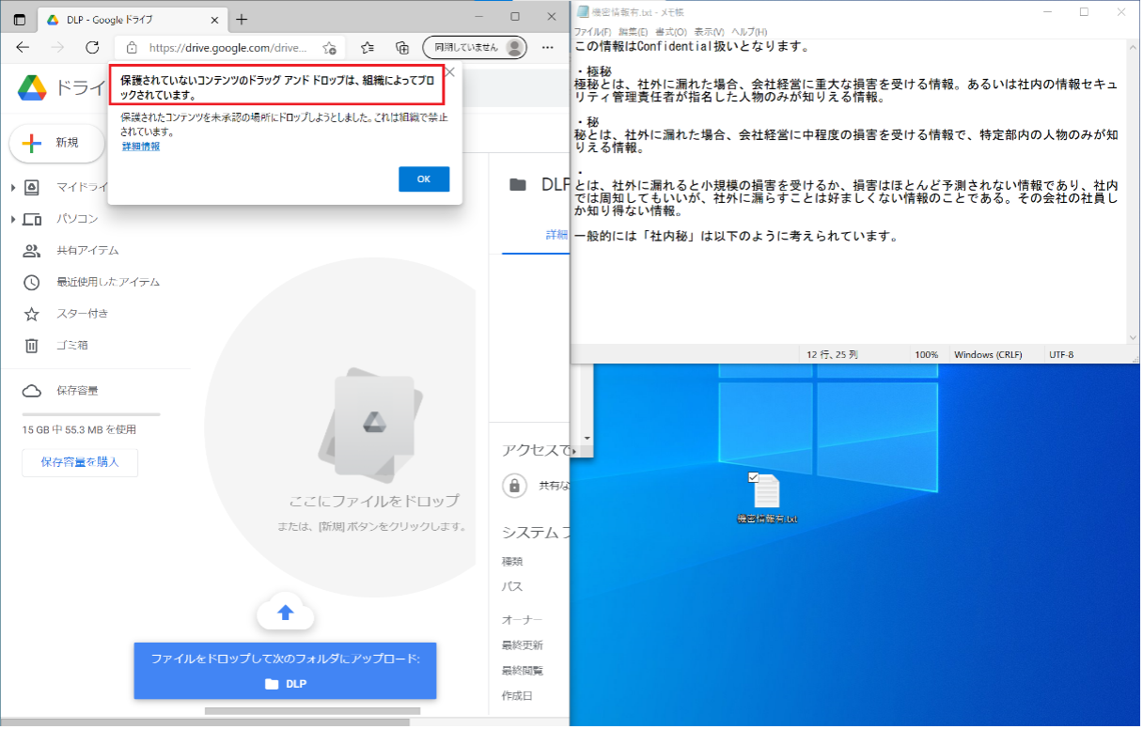The image size is (1143, 729).
Task: Click the Drive horizontal scrollbar thumb
Action: pos(312,711)
